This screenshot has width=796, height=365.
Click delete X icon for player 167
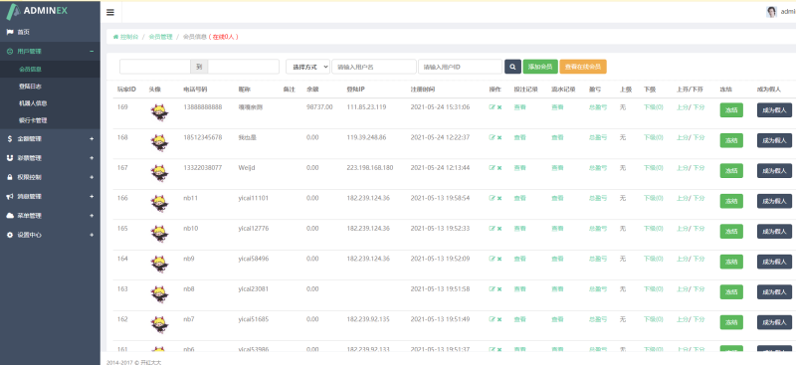coord(499,168)
